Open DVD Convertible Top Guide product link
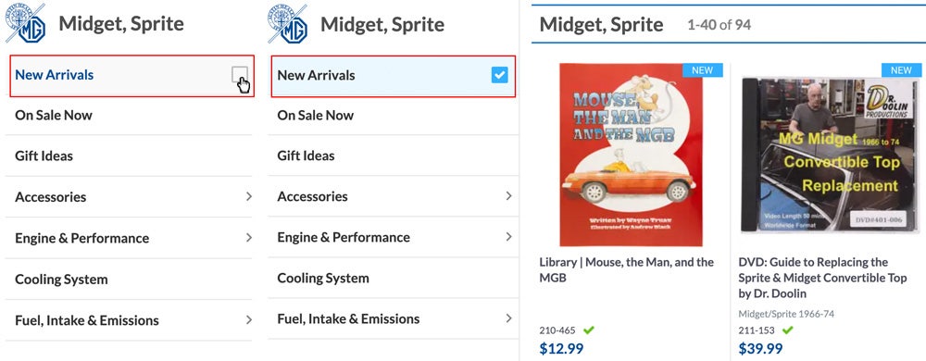Screen dimensions: 926x361 pos(822,278)
